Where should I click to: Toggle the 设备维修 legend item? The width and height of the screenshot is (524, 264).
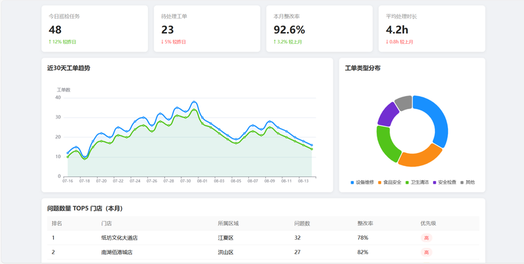coord(362,182)
